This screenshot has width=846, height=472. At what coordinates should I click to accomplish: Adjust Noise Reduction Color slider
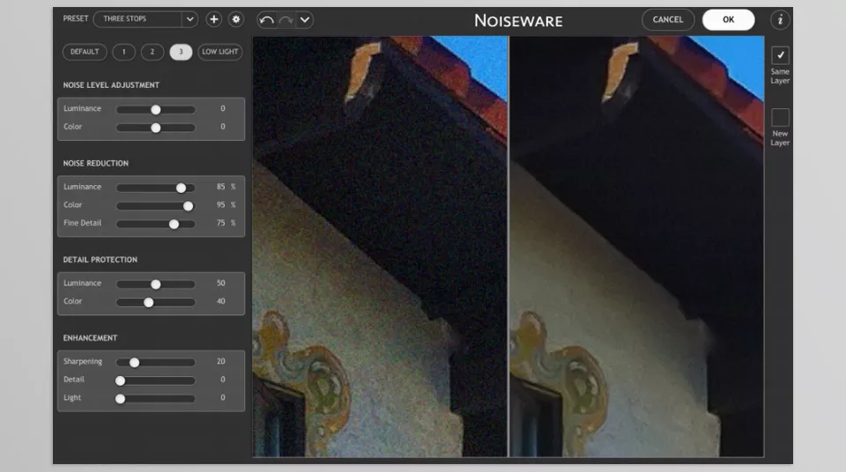tap(156, 206)
